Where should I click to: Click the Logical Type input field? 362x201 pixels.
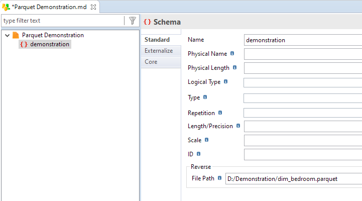pyautogui.click(x=303, y=82)
